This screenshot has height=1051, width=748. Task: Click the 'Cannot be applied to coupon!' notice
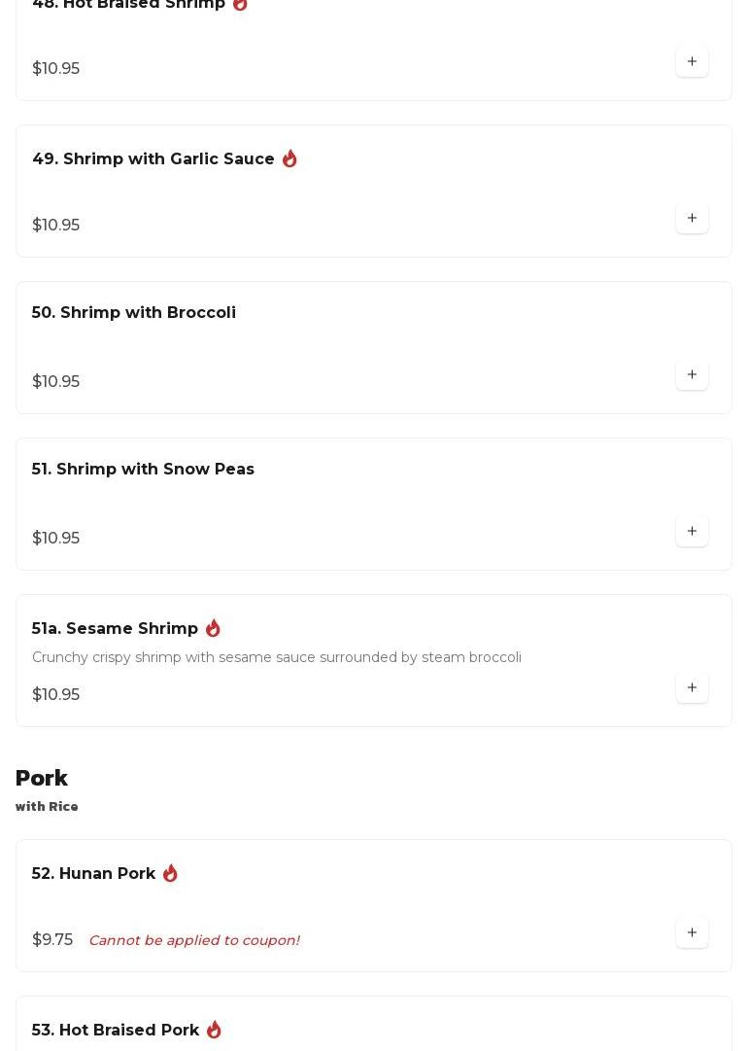click(x=193, y=940)
